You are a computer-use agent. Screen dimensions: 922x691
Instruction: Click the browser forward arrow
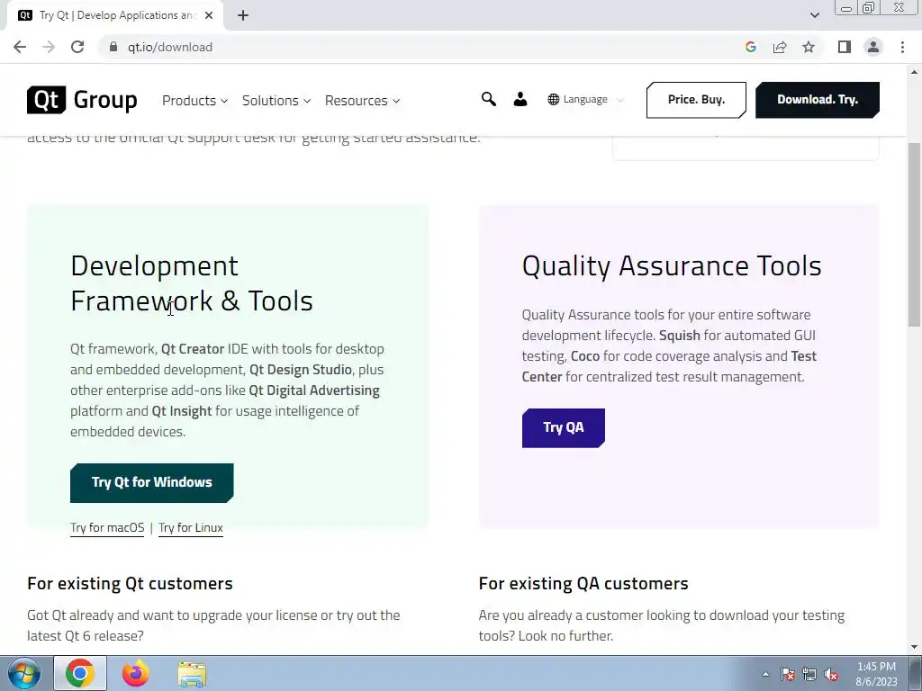click(49, 47)
